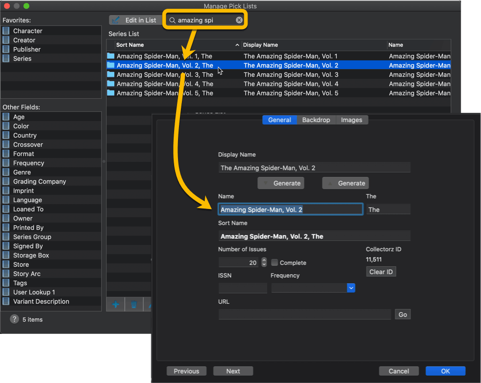This screenshot has width=481, height=383.
Task: Adjust Number of Issues stepper arrows
Action: coord(264,262)
